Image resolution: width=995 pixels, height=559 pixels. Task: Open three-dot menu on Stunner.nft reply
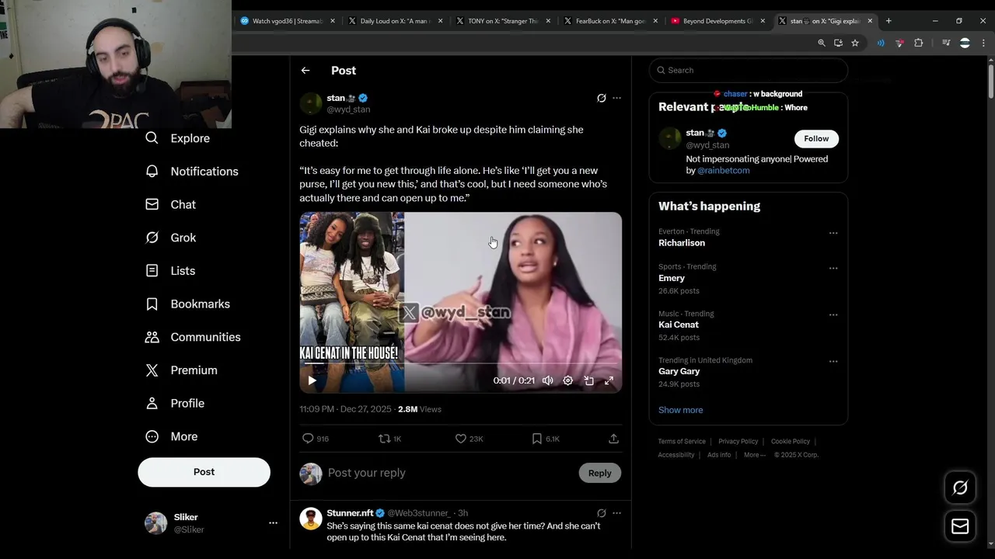(x=616, y=513)
